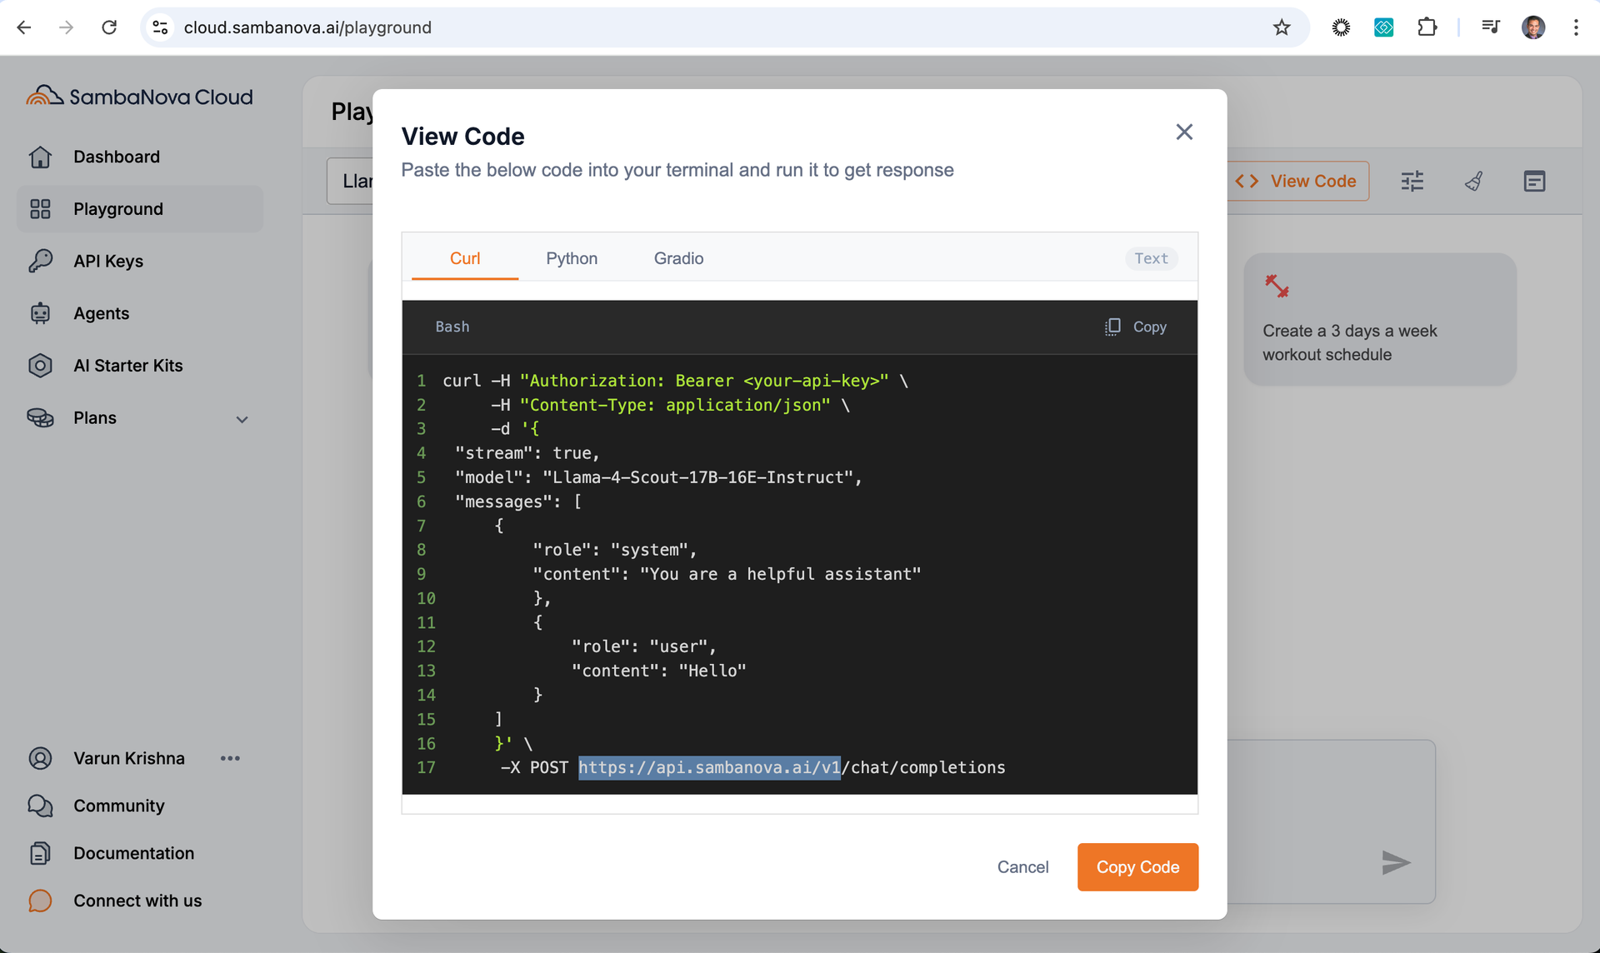
Task: Open the model selector dropdown
Action: pos(351,181)
